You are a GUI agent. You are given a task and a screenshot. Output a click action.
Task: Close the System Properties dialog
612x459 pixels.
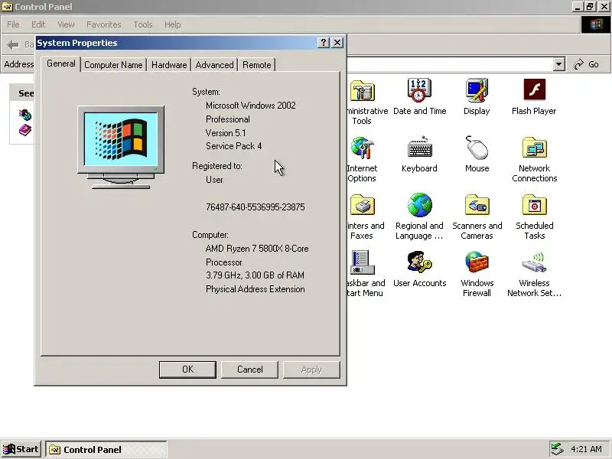[x=337, y=43]
